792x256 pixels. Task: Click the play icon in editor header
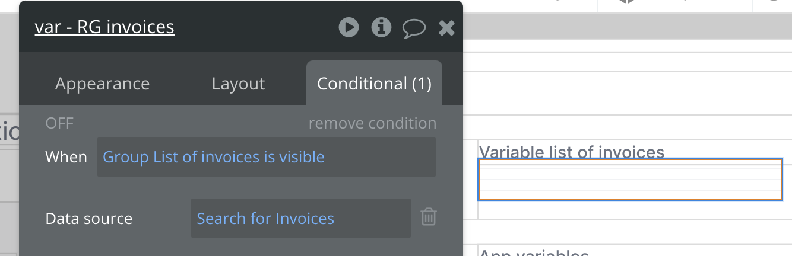tap(349, 27)
